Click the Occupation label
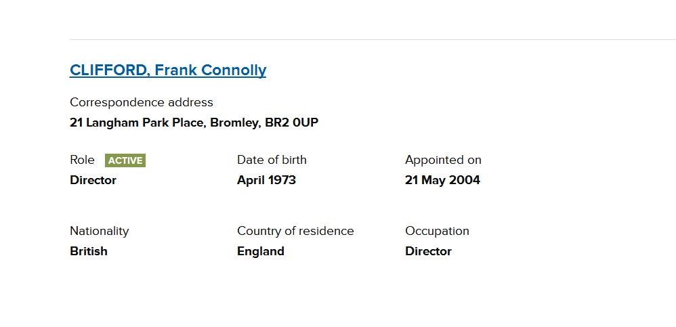This screenshot has width=676, height=327. pos(437,231)
